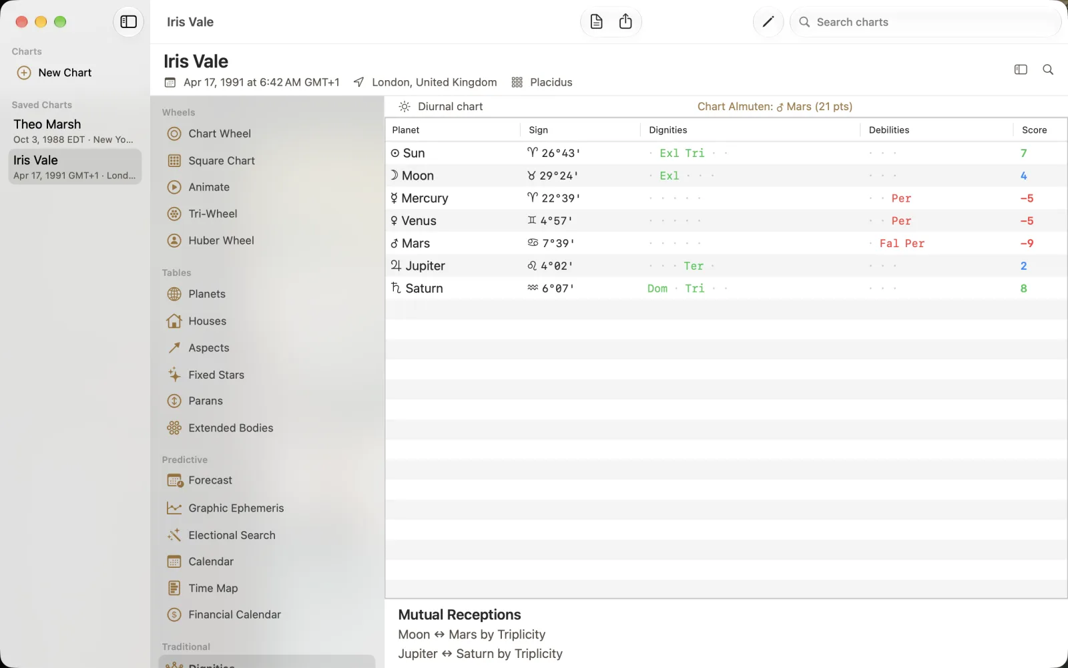Sort by the Score column header
Image resolution: width=1068 pixels, height=668 pixels.
click(x=1039, y=130)
